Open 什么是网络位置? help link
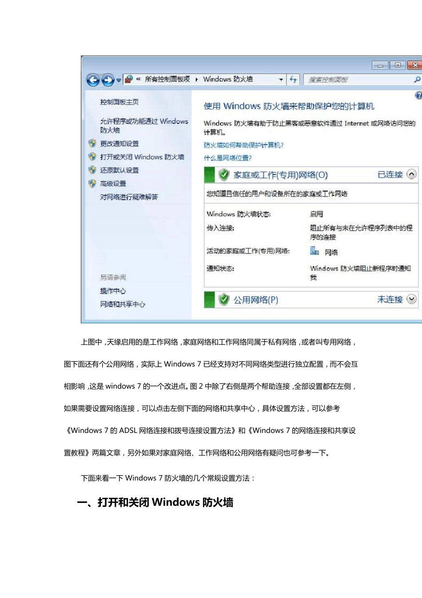 click(228, 158)
